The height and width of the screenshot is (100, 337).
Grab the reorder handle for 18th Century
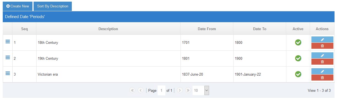8,41
